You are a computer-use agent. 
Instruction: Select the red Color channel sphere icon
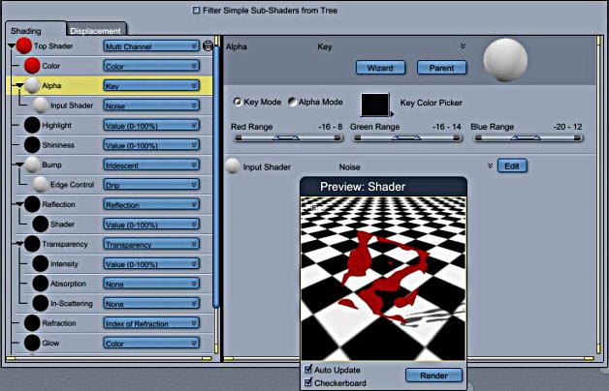[x=31, y=65]
